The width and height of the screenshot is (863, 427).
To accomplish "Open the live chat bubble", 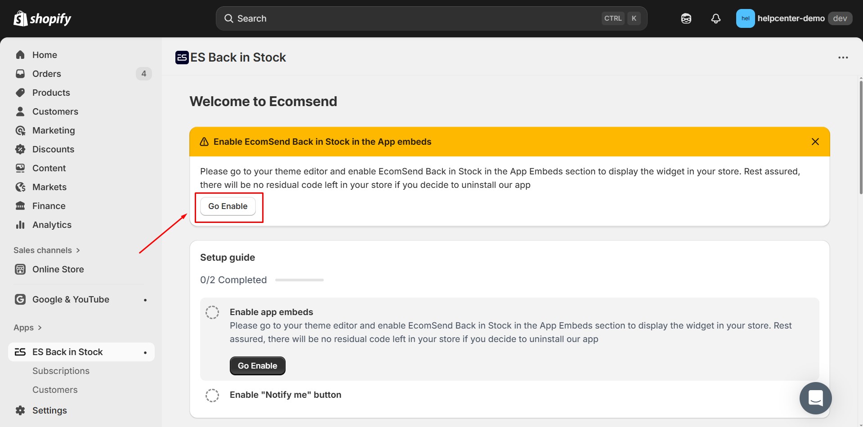I will pos(815,398).
